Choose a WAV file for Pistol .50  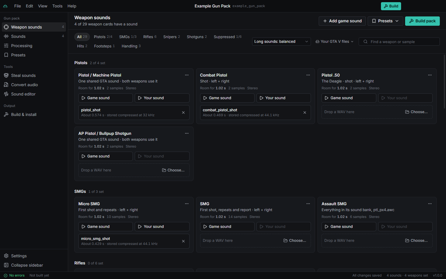tap(416, 112)
